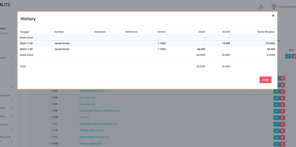This screenshot has height=147, width=296.
Task: Expand the sidebar menu ending in 'aturan'
Action: click(x=12, y=129)
